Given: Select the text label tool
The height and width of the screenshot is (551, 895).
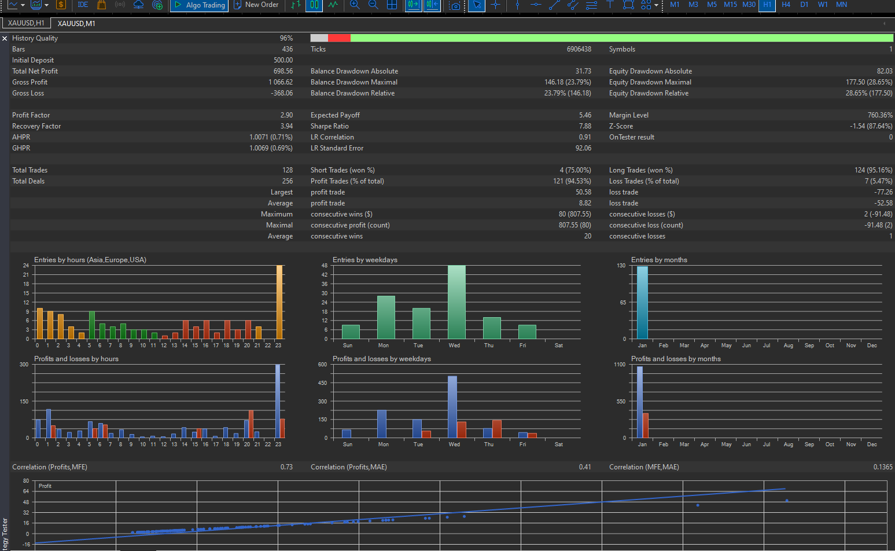Looking at the screenshot, I should point(610,5).
